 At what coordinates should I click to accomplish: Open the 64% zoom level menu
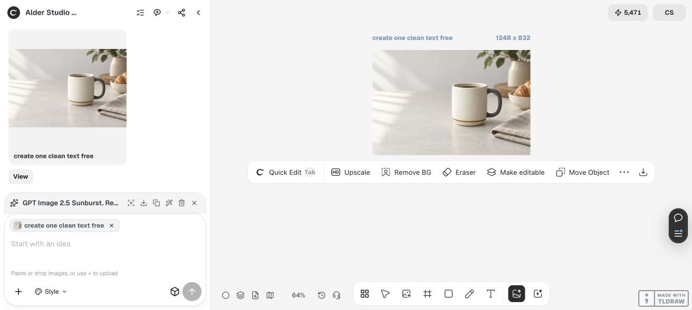299,295
